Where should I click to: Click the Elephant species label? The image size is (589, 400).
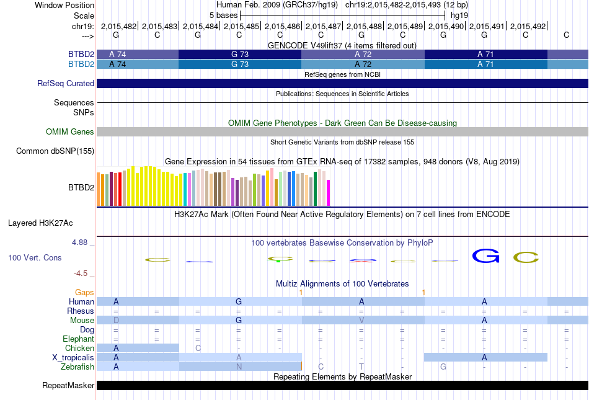pos(78,339)
